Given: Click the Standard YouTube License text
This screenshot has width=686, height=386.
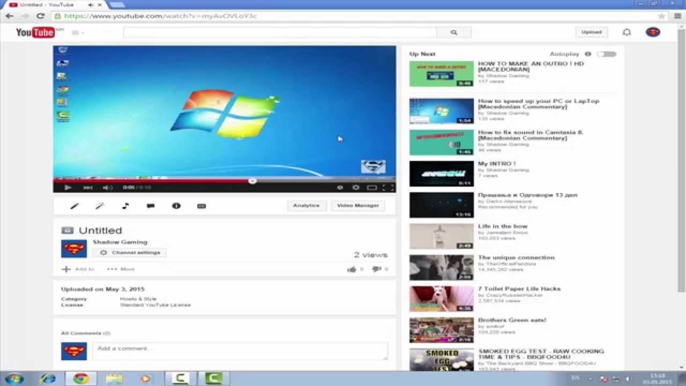Looking at the screenshot, I should [x=155, y=305].
